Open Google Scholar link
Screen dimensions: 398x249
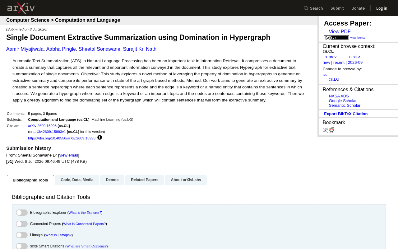click(x=343, y=101)
